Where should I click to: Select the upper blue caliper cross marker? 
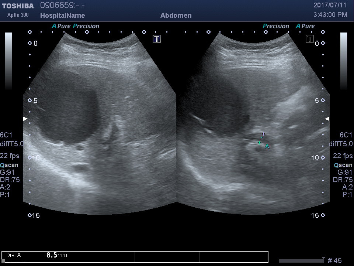click(x=263, y=134)
